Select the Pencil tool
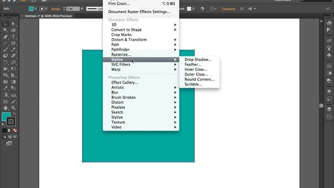Image resolution: width=334 pixels, height=188 pixels. [13, 50]
